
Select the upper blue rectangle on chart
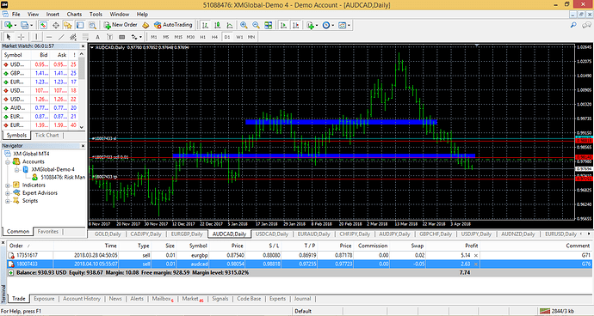341,122
